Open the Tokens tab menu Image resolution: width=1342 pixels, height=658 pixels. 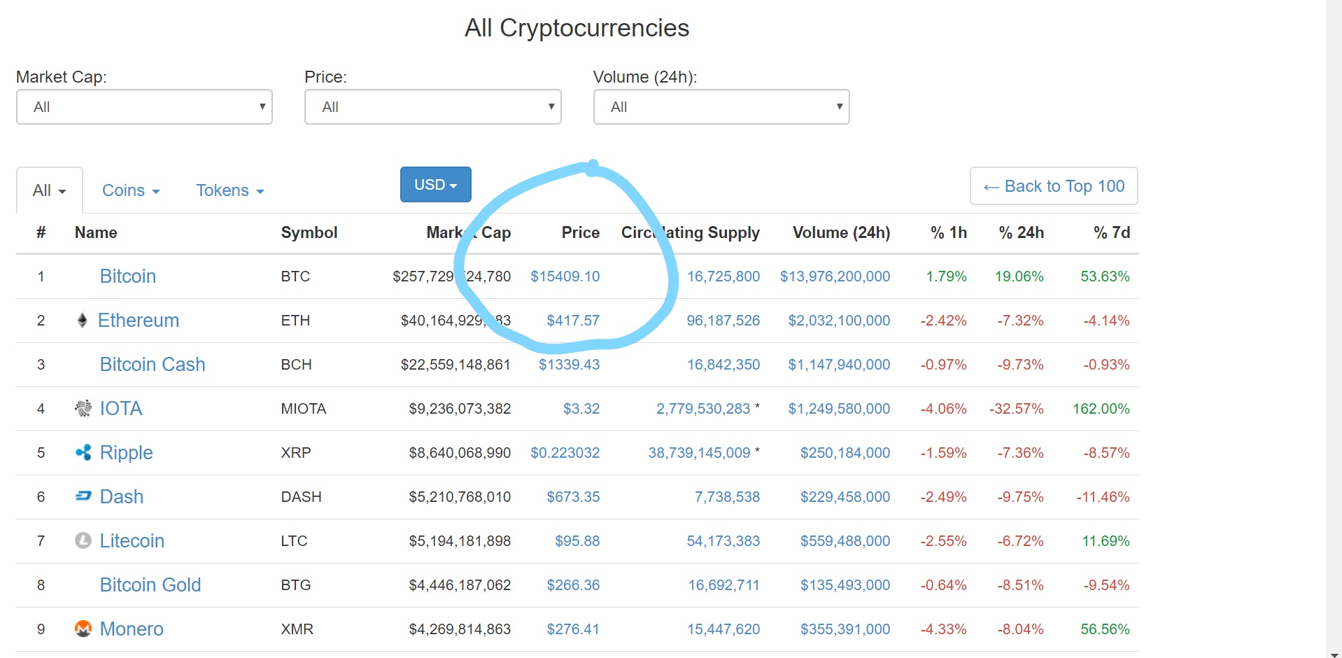(229, 190)
